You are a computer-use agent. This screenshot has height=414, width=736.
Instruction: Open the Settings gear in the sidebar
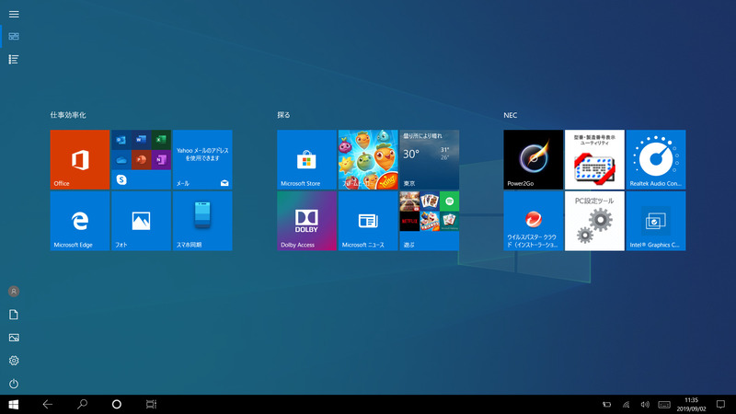(14, 361)
